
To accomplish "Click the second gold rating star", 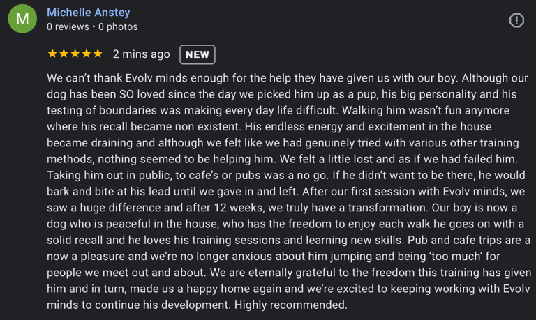I will 64,54.
